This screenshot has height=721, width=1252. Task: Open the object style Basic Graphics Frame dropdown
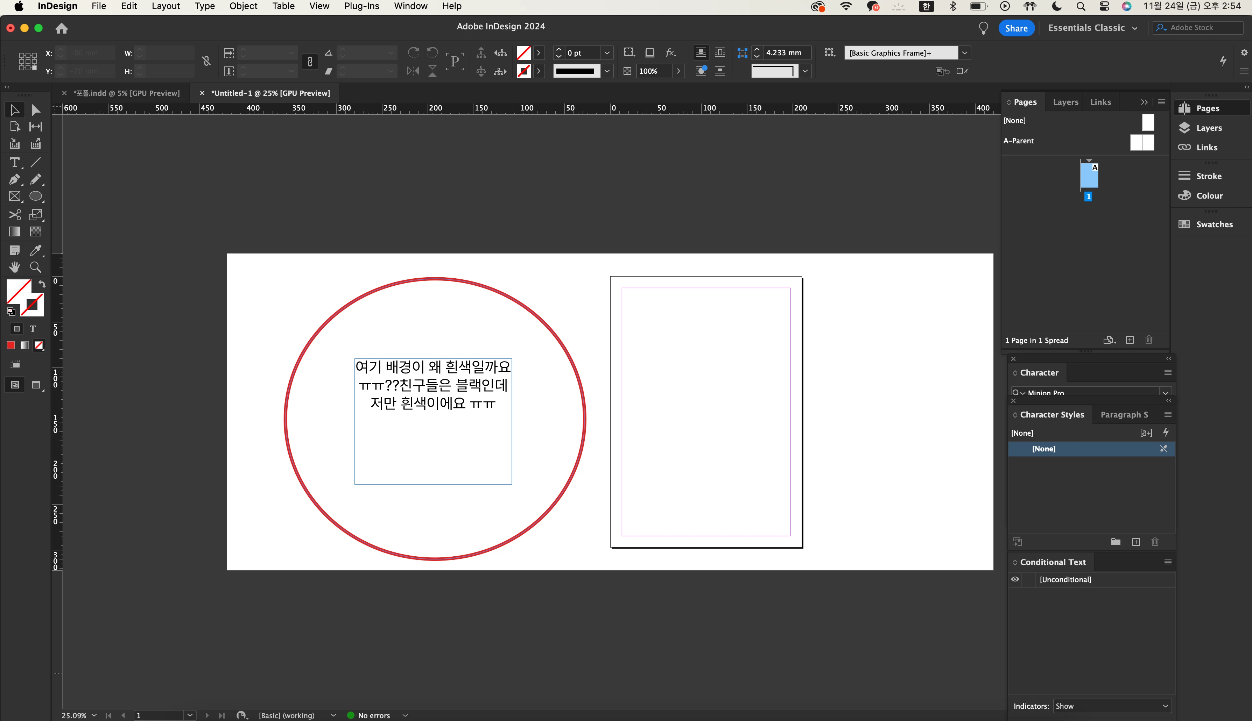tap(964, 53)
